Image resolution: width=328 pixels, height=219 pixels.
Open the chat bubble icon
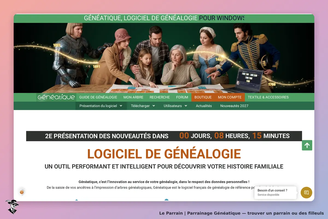[306, 192]
